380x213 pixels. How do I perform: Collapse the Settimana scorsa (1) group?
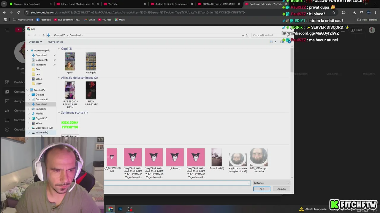coord(59,112)
